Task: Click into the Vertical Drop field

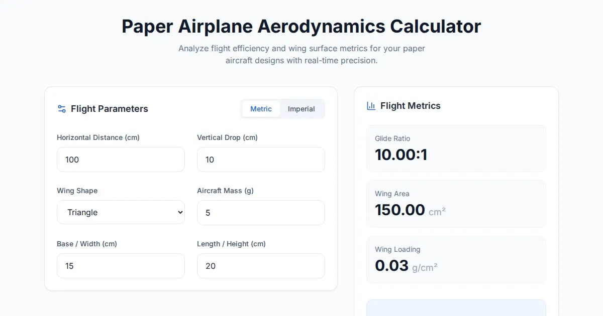Action: (x=261, y=160)
